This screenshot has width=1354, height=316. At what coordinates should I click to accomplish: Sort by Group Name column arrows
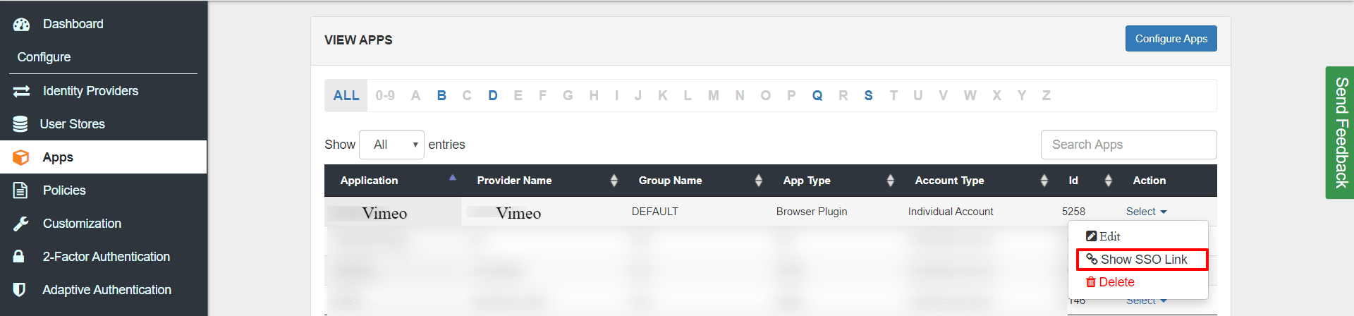[758, 181]
